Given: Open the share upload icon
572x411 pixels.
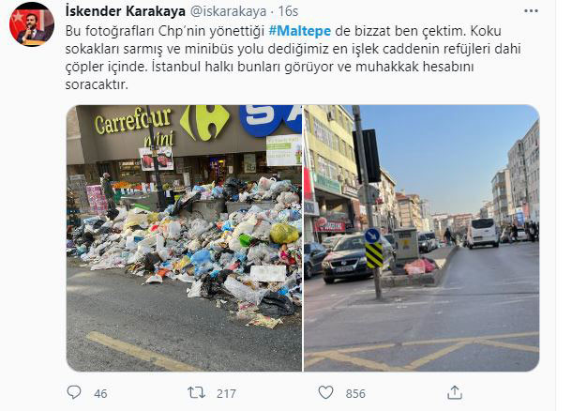Looking at the screenshot, I should click(455, 393).
